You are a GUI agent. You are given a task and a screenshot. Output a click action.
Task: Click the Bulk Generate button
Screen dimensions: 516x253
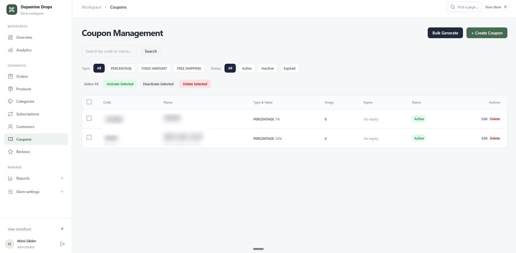tap(445, 33)
